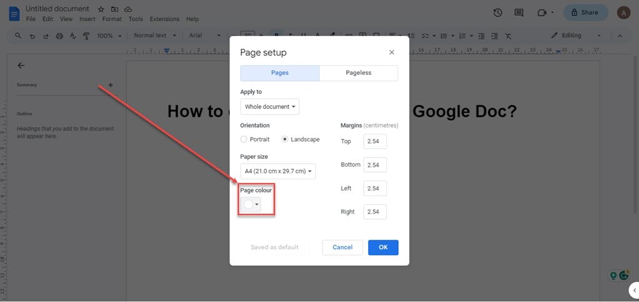The image size is (639, 302).
Task: Open the A4 paper size dropdown
Action: click(x=278, y=171)
